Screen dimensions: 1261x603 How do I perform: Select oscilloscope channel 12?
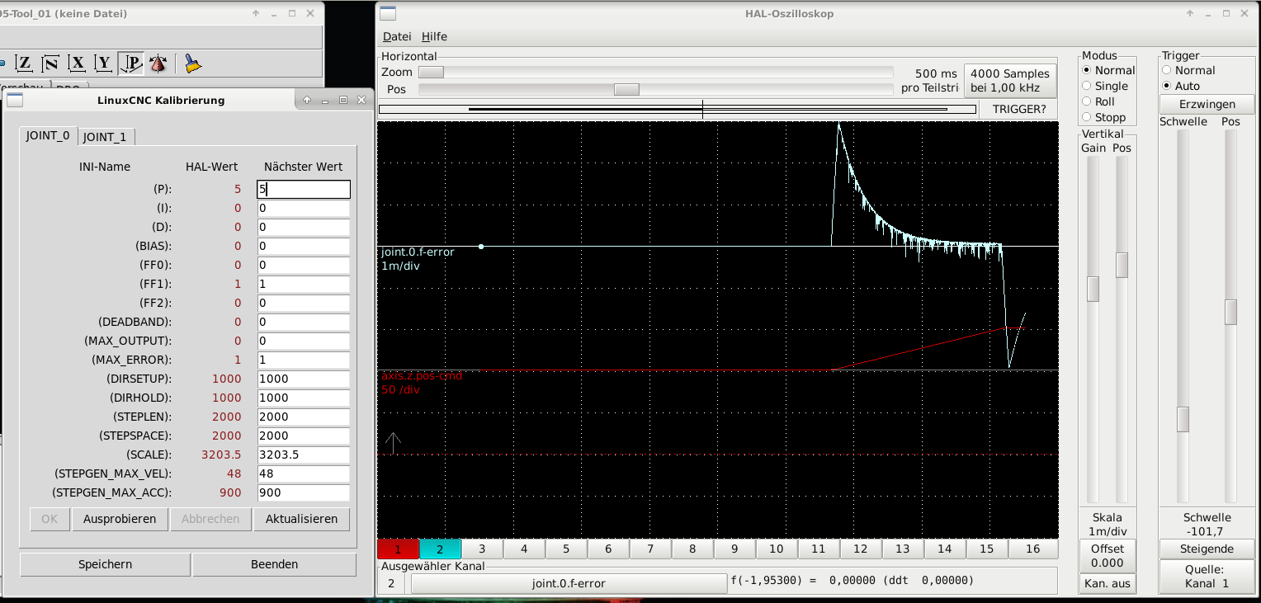861,549
